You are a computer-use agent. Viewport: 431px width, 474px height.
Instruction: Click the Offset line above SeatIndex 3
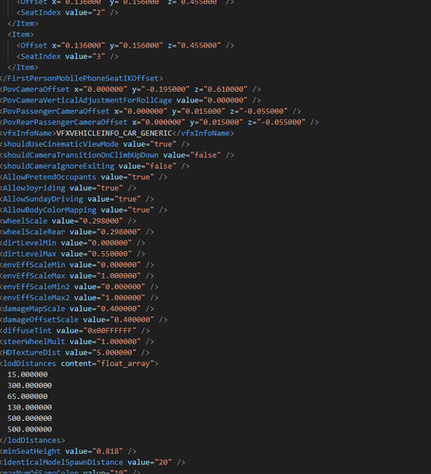[x=125, y=46]
